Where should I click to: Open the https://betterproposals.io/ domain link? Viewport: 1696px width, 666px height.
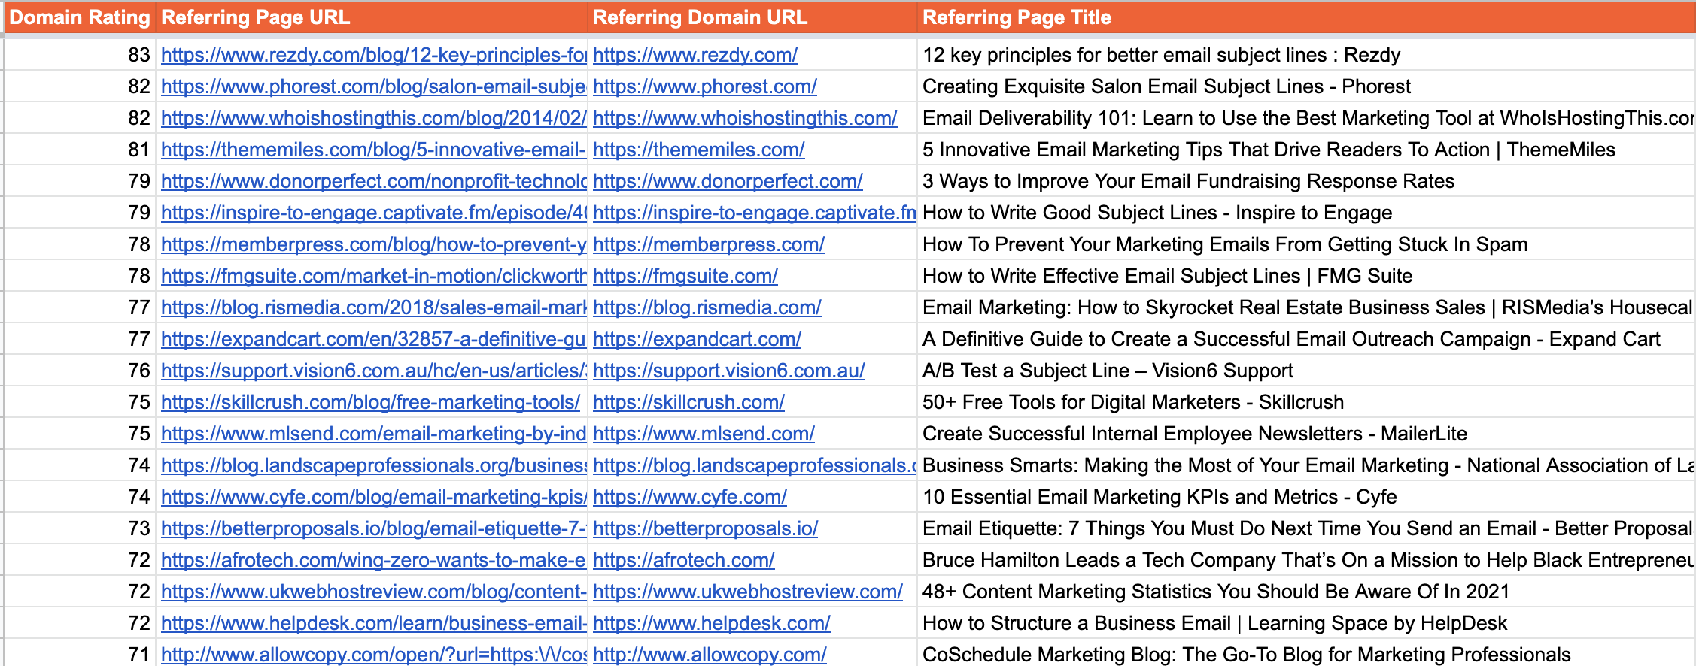tap(705, 528)
